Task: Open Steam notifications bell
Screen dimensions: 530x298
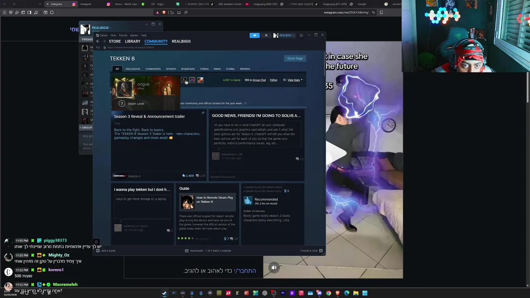Action: tap(266, 35)
